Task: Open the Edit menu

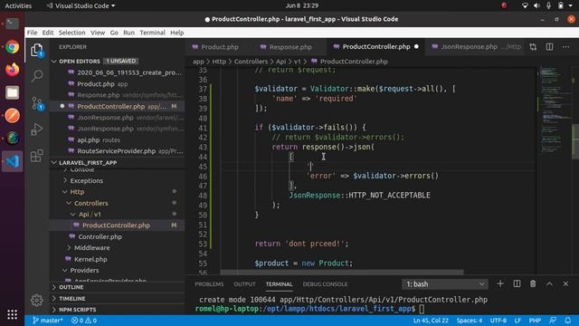Action: pos(48,33)
